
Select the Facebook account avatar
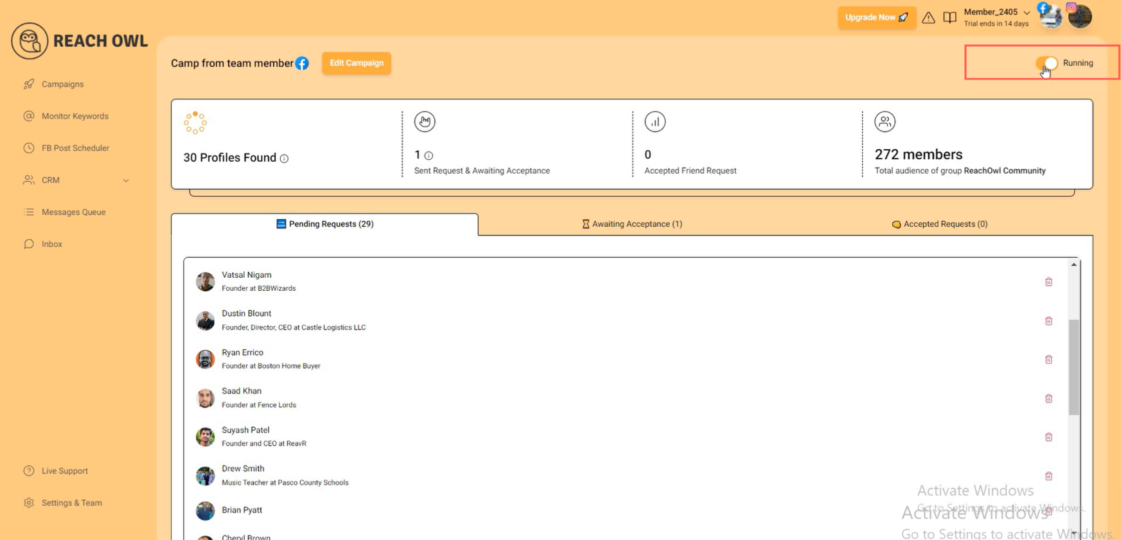(1050, 17)
